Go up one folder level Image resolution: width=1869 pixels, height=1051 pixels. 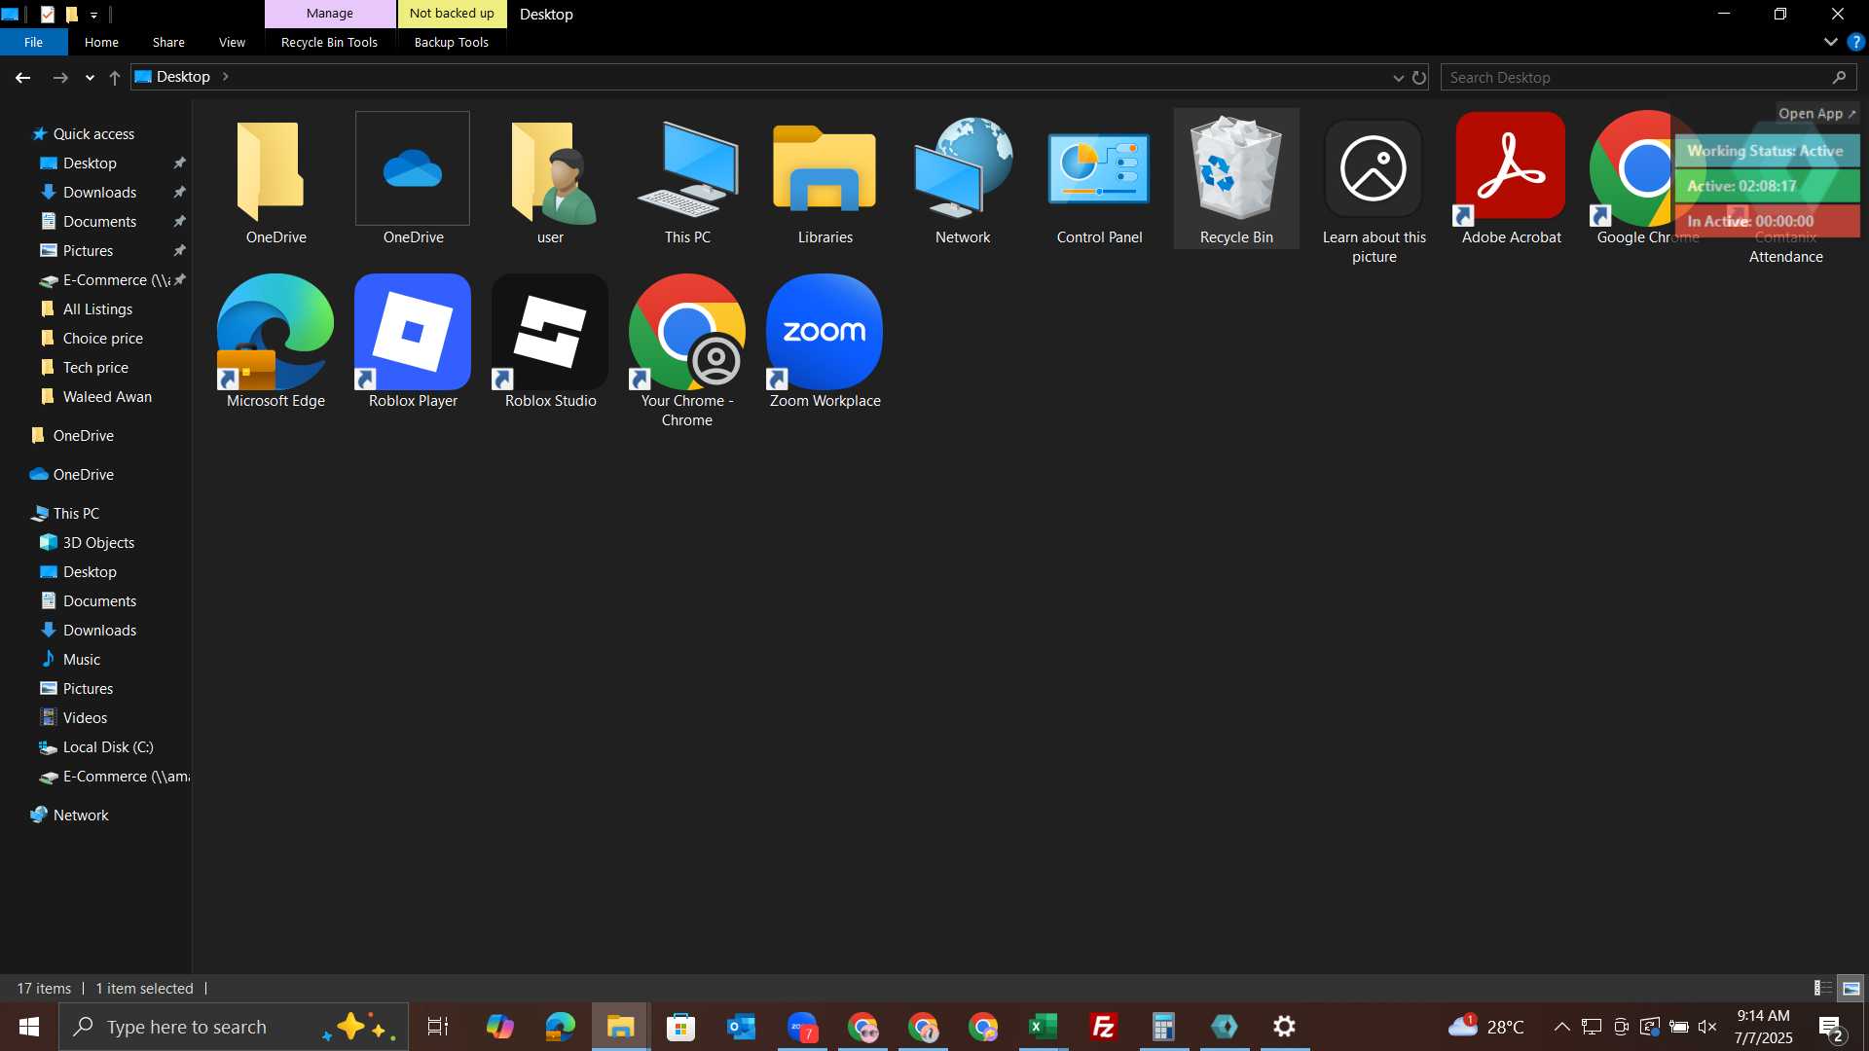(115, 77)
